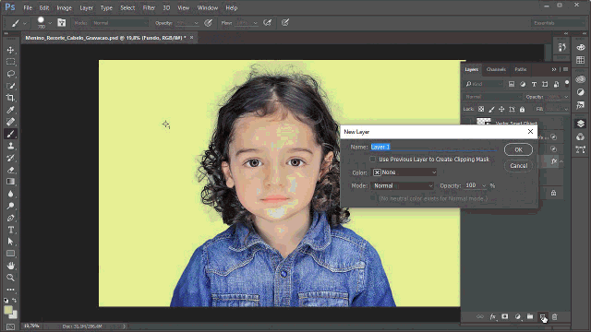
Task: Select the Clone Stamp tool
Action: 10,146
